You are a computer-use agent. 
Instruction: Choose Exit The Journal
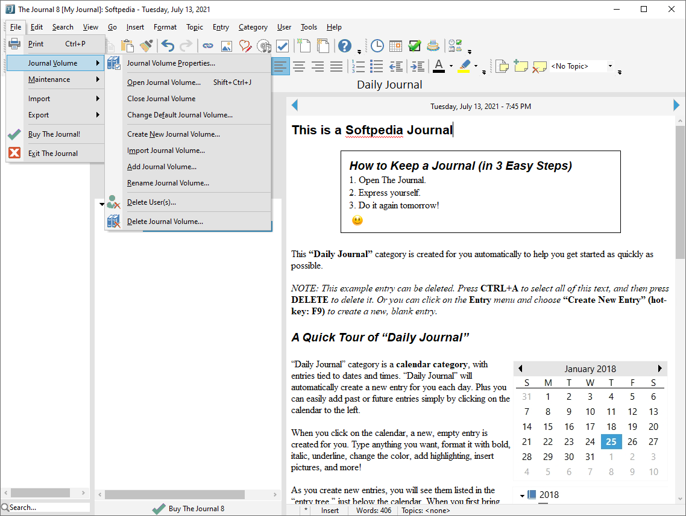[x=55, y=154]
